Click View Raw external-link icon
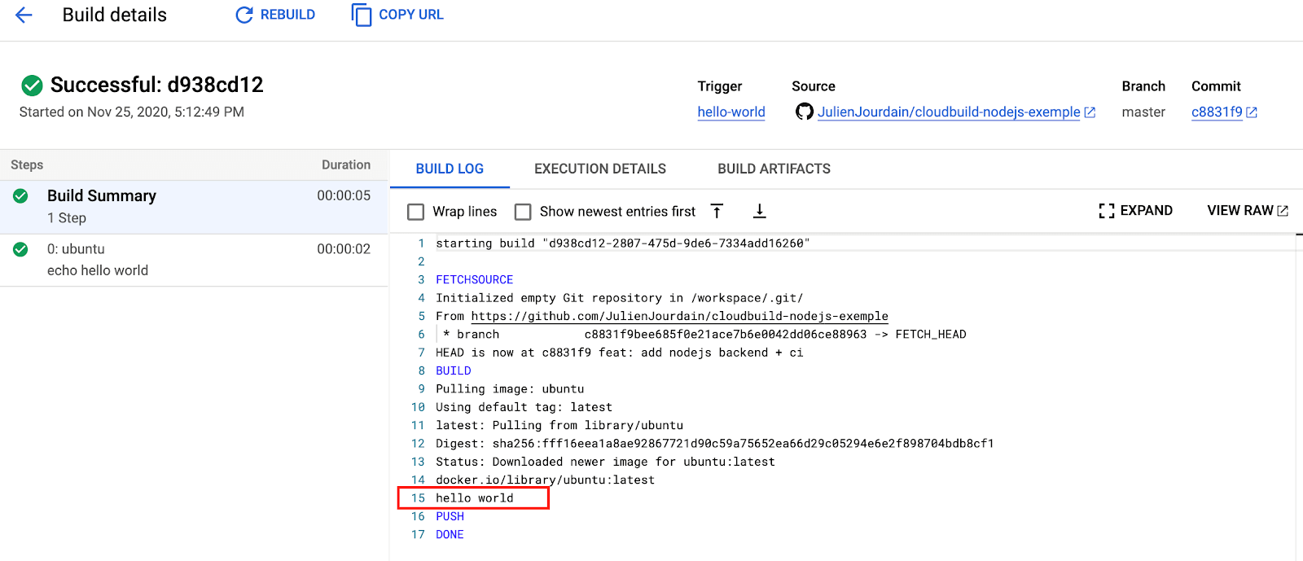This screenshot has width=1303, height=561. coord(1283,211)
